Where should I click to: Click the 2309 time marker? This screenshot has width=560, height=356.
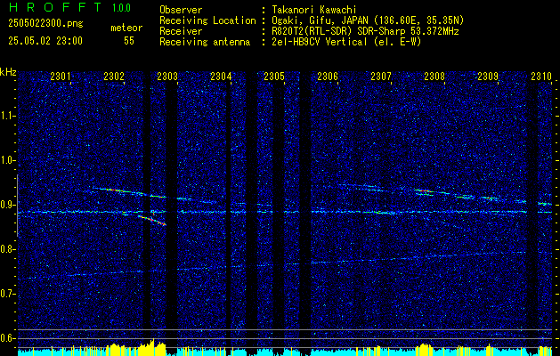click(488, 76)
